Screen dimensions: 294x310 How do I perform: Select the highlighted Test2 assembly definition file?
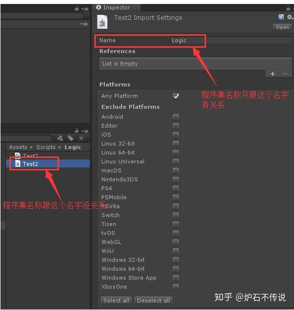coord(48,164)
